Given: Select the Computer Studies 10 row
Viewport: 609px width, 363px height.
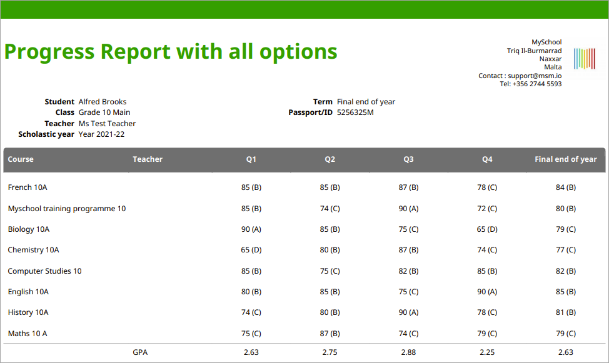Looking at the screenshot, I should coord(304,271).
